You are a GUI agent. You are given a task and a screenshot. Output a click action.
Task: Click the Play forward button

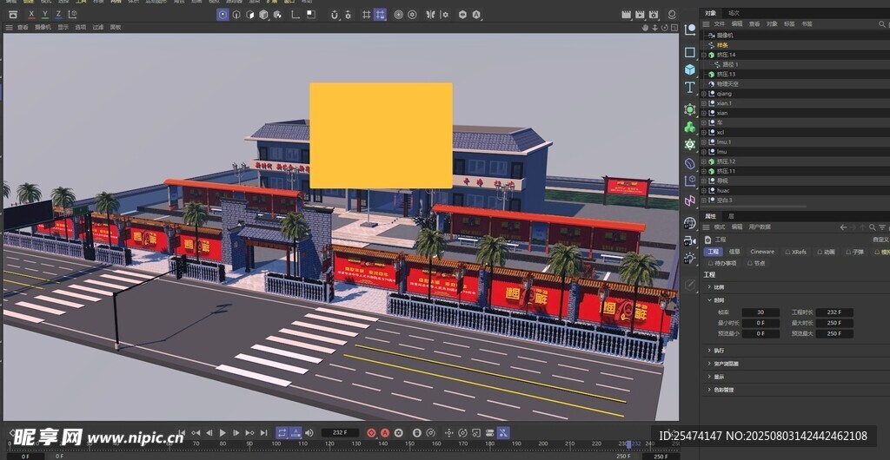222,432
